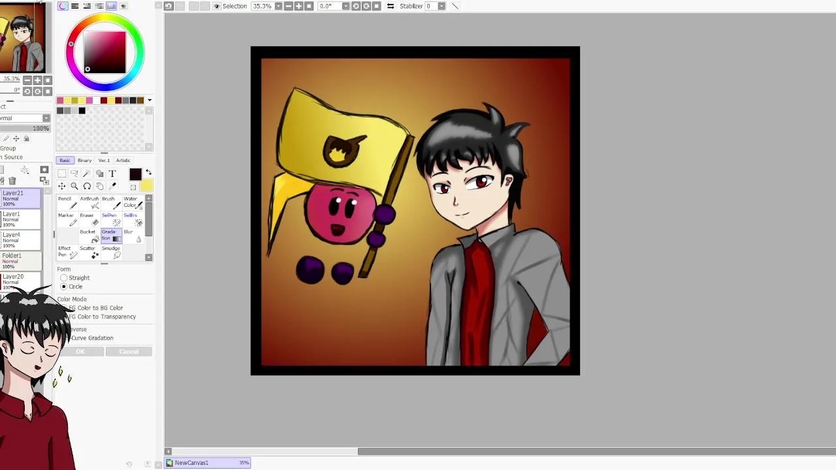Select the AirBrush tool
The height and width of the screenshot is (470, 836).
[89, 203]
